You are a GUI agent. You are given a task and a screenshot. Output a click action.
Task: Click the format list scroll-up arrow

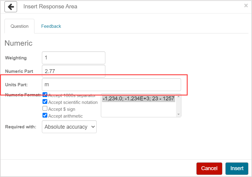179,96
